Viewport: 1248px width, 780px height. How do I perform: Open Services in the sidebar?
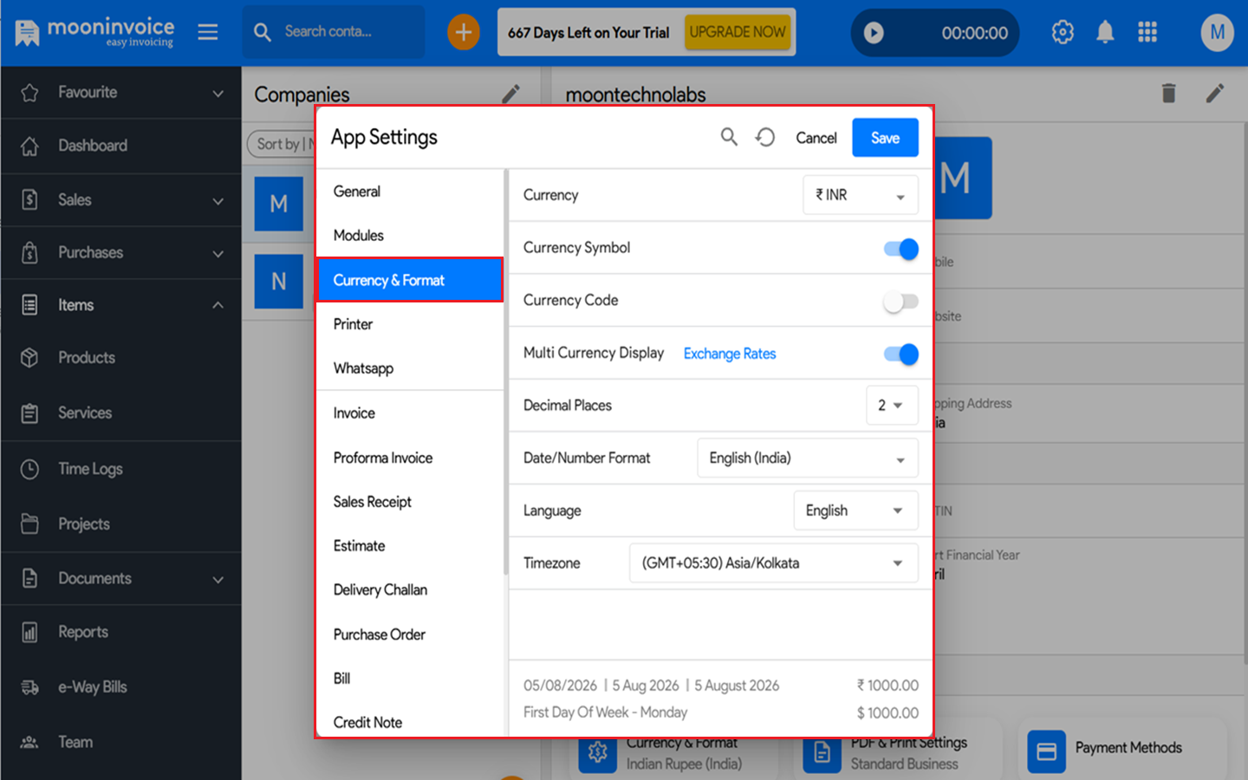coord(121,413)
